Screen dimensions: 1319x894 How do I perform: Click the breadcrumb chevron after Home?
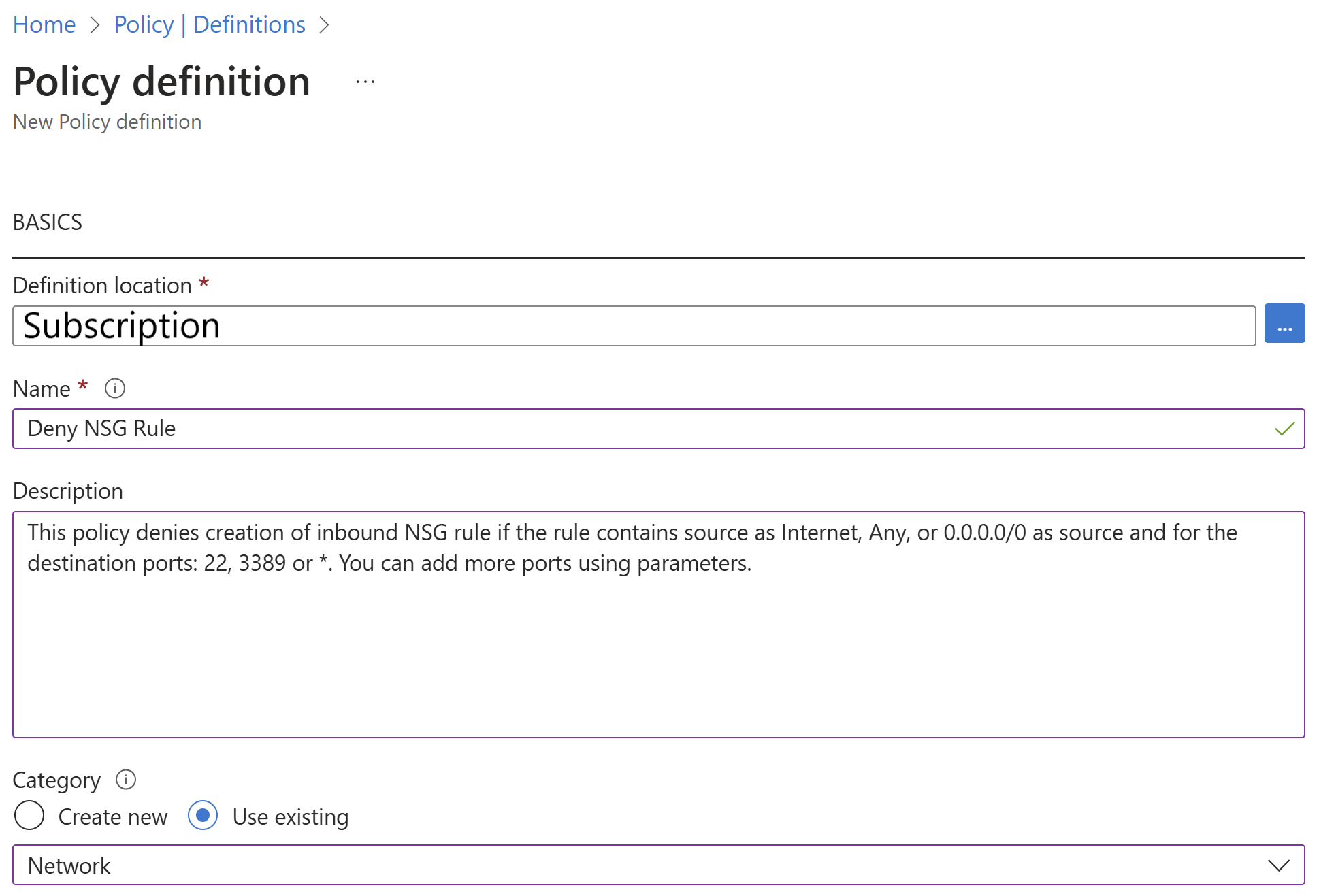(95, 24)
